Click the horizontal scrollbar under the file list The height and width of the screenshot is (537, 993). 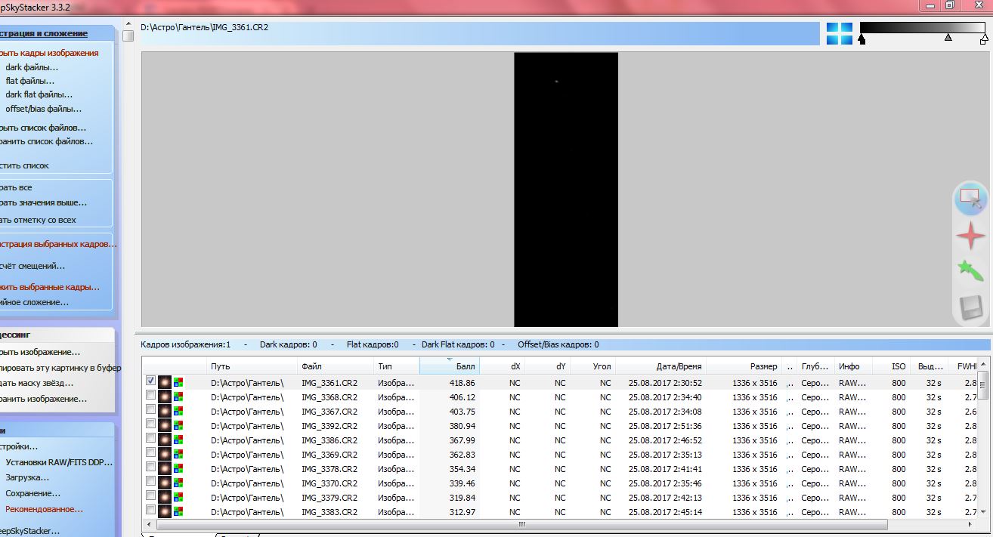[521, 524]
